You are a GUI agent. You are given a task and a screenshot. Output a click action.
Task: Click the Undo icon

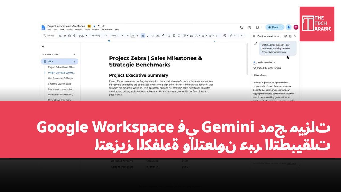(60, 35)
